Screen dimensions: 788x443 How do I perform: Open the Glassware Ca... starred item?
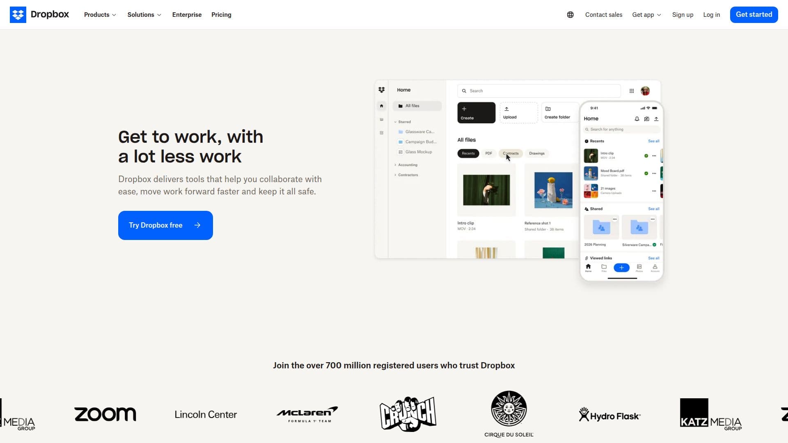[x=417, y=132]
